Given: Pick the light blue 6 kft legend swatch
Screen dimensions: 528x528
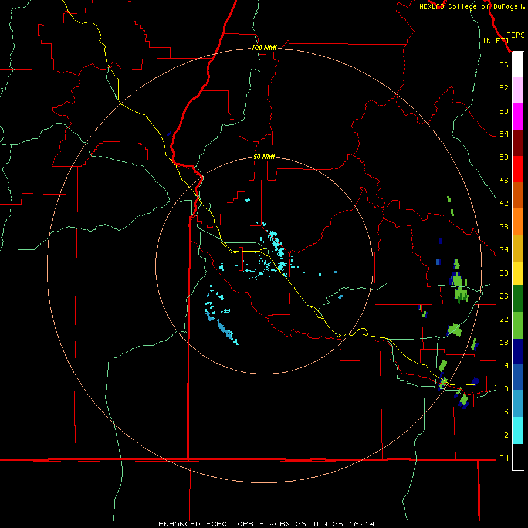Looking at the screenshot, I should point(518,404).
